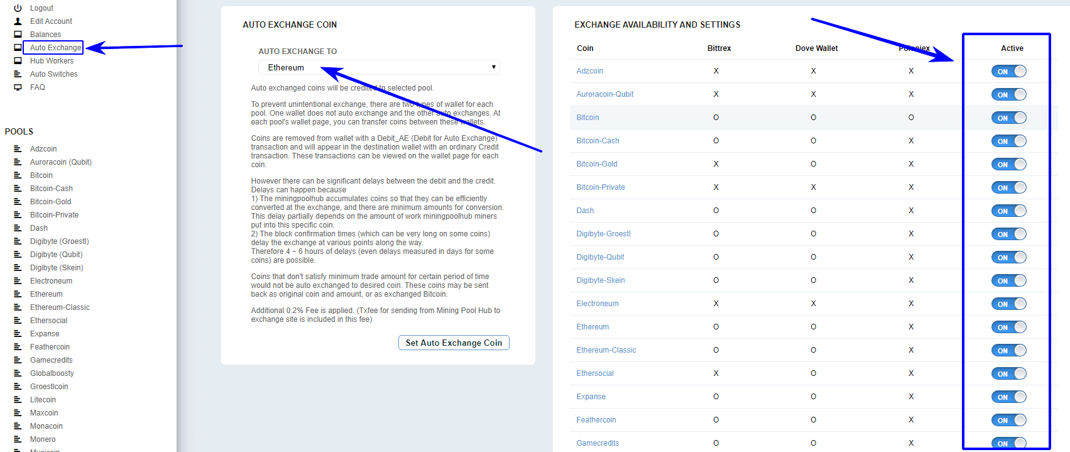
Task: Click the list icon beside Digibyte (Skein)
Action: pos(18,268)
